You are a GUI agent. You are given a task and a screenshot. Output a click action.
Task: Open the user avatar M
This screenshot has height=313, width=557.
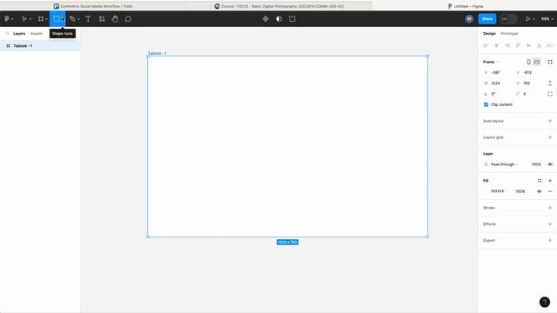(469, 19)
